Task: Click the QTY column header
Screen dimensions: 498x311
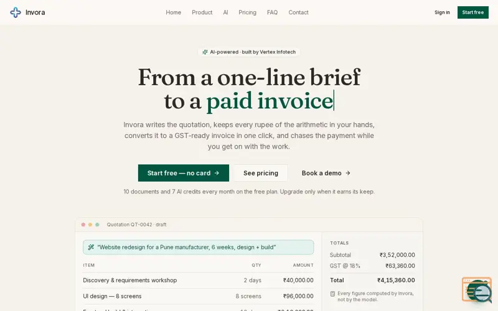Action: [x=256, y=266]
